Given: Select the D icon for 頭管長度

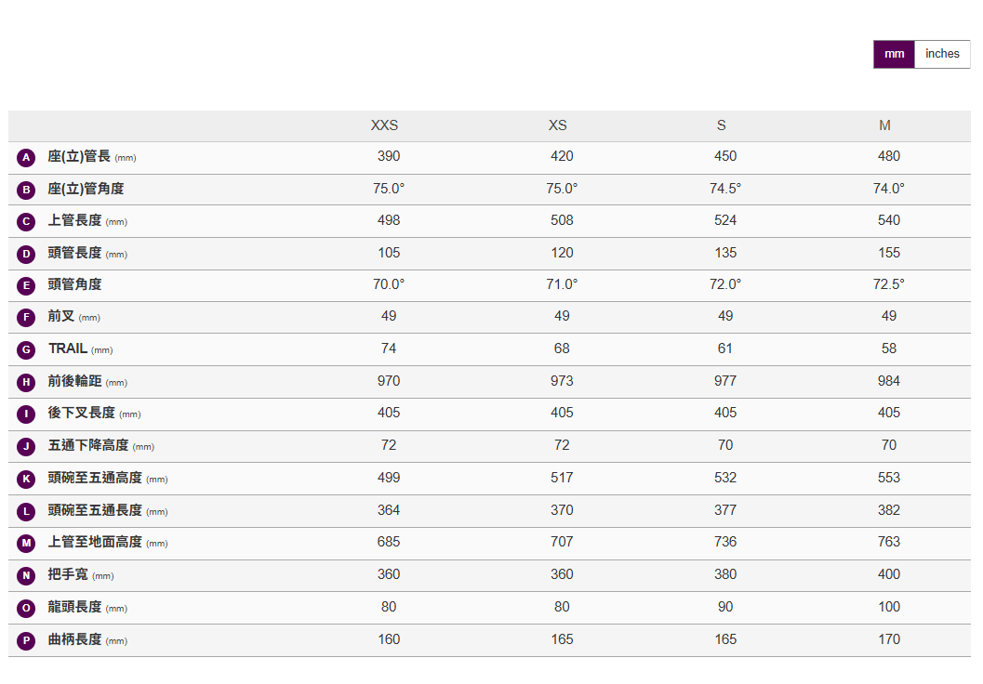Looking at the screenshot, I should pyautogui.click(x=26, y=255).
